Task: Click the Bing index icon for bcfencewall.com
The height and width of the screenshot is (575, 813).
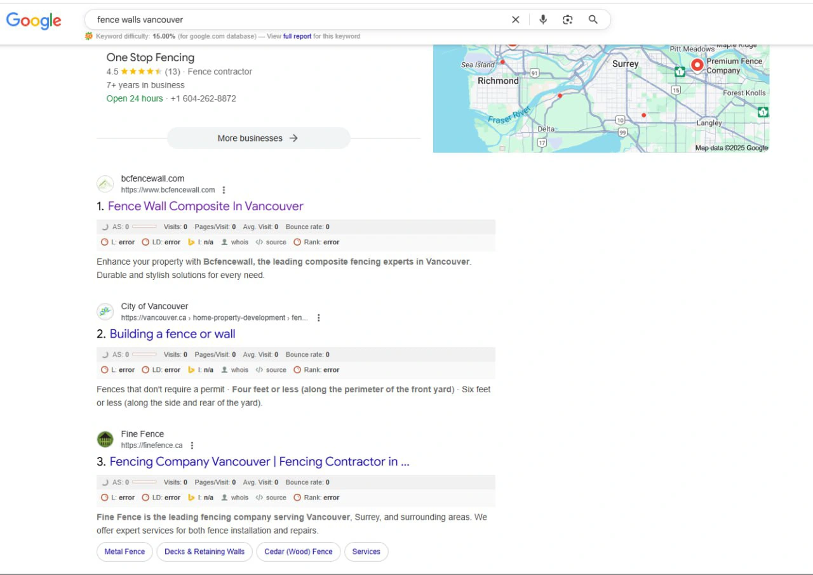Action: coord(191,242)
